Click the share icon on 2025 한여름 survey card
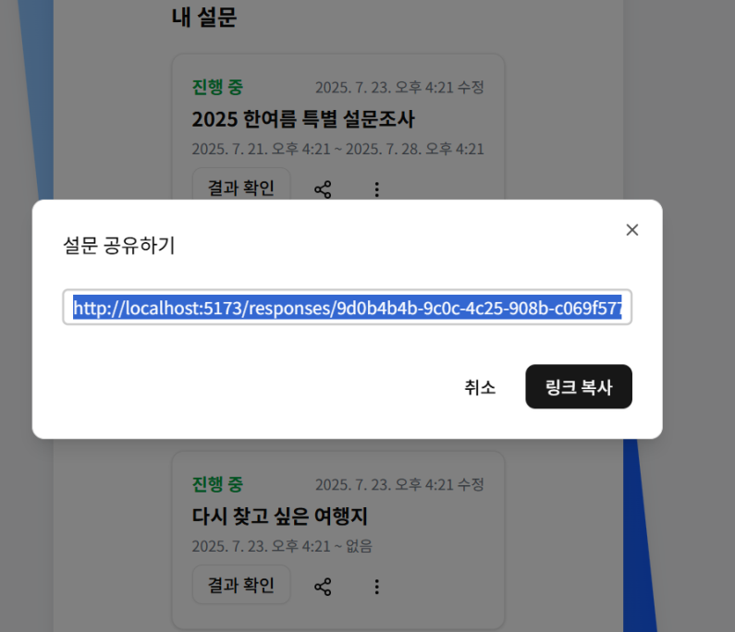 pos(323,189)
